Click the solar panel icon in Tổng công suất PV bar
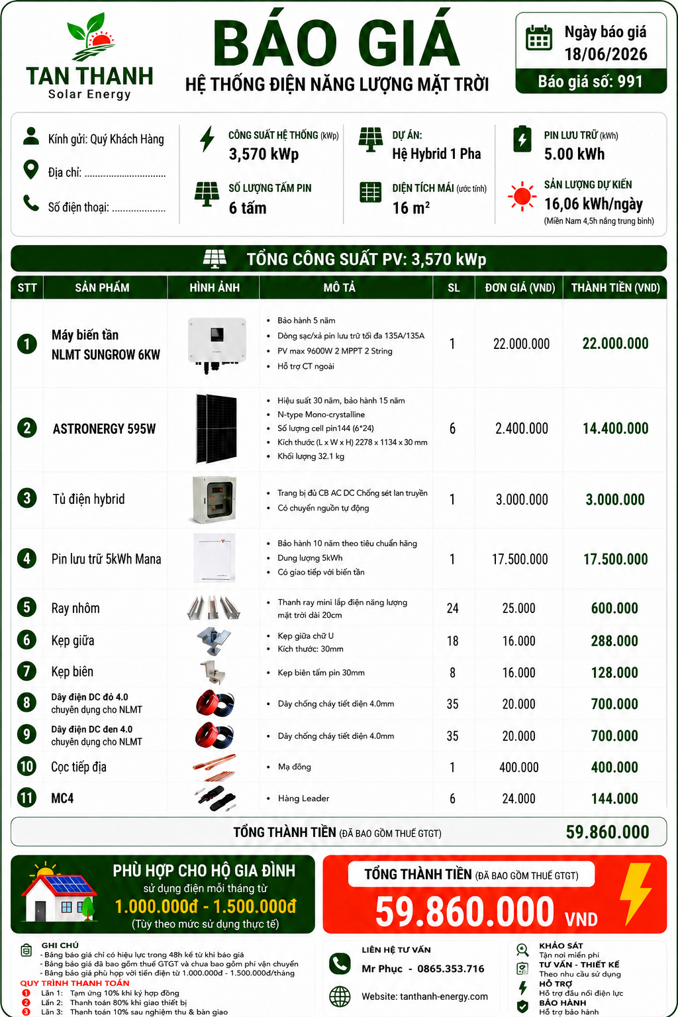 click(215, 258)
